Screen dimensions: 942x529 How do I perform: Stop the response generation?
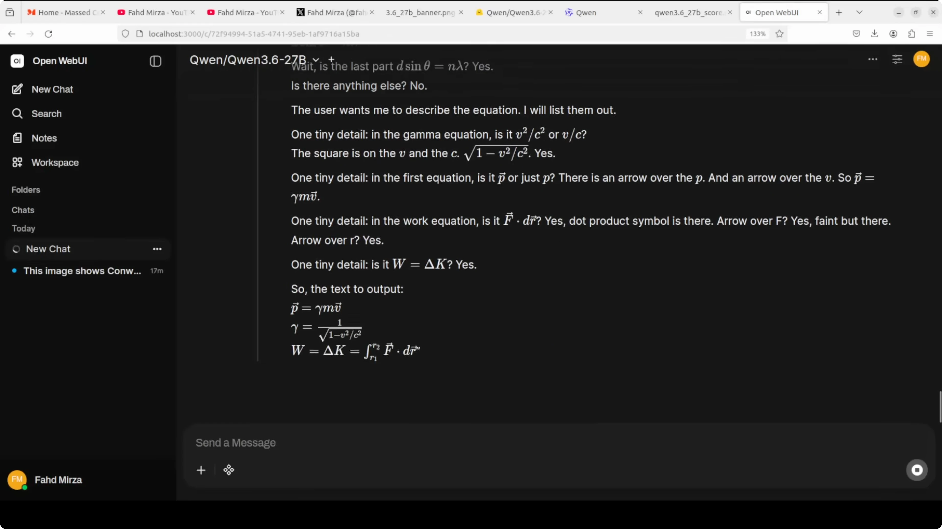coord(916,470)
